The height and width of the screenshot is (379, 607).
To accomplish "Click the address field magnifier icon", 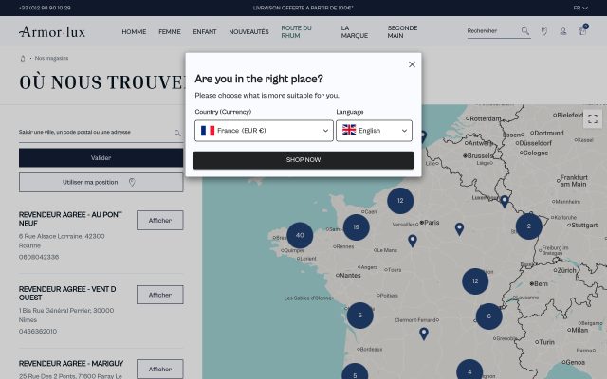I will click(x=177, y=133).
